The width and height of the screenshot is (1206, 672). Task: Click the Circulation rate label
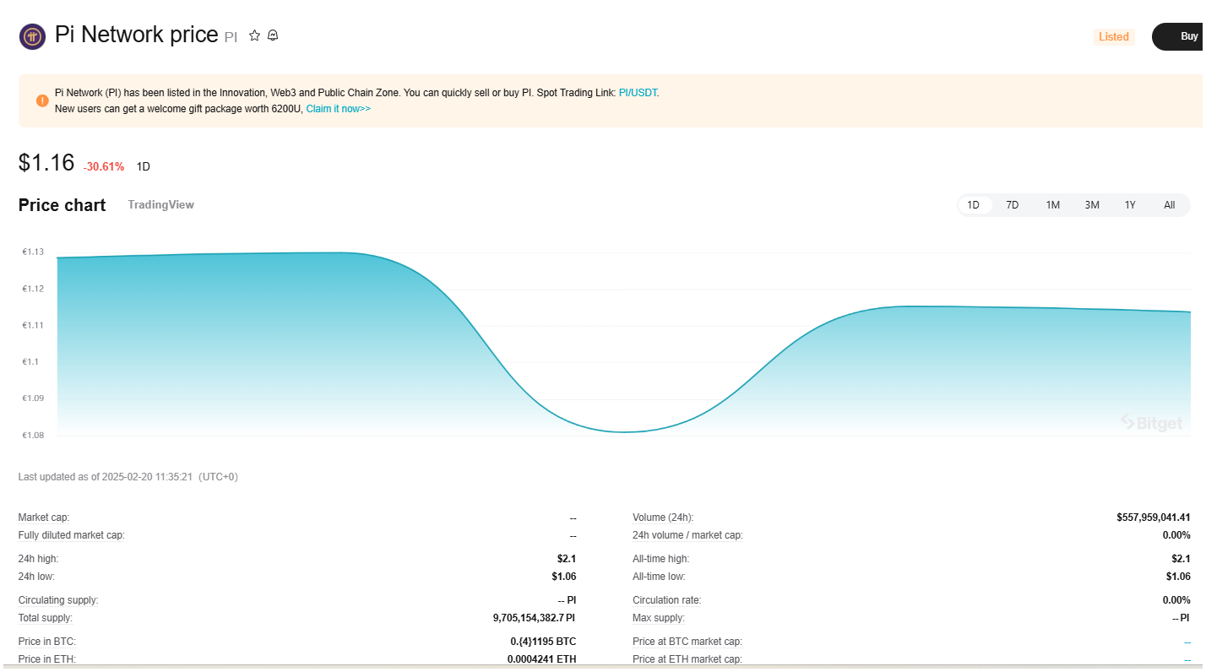(667, 600)
